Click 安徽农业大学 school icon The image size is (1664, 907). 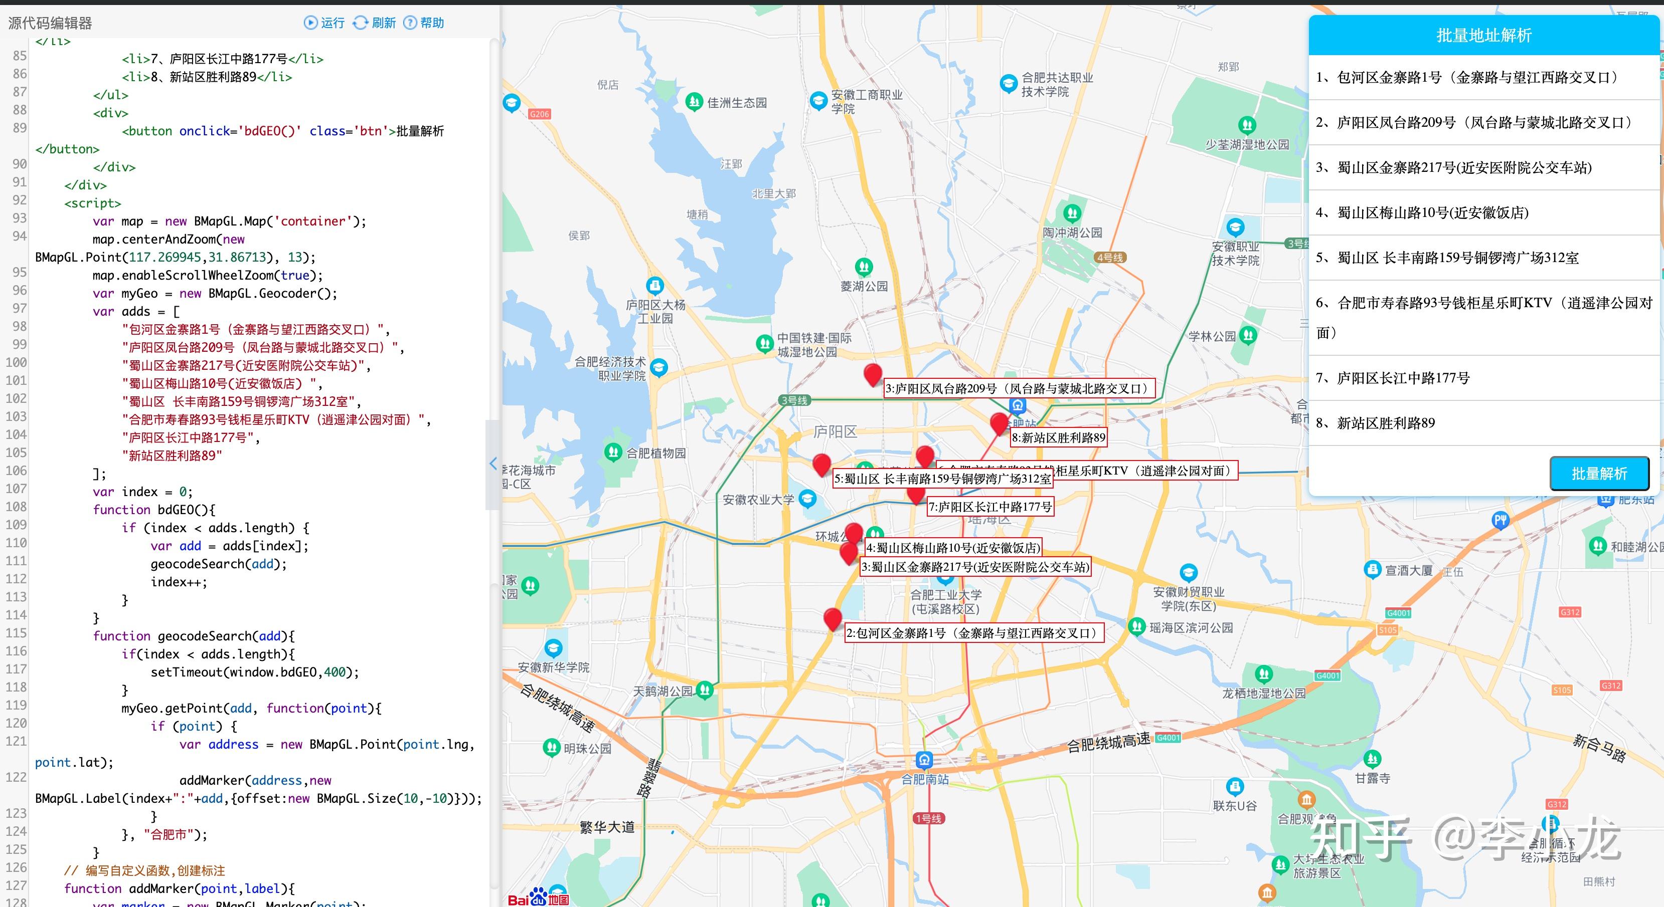807,499
